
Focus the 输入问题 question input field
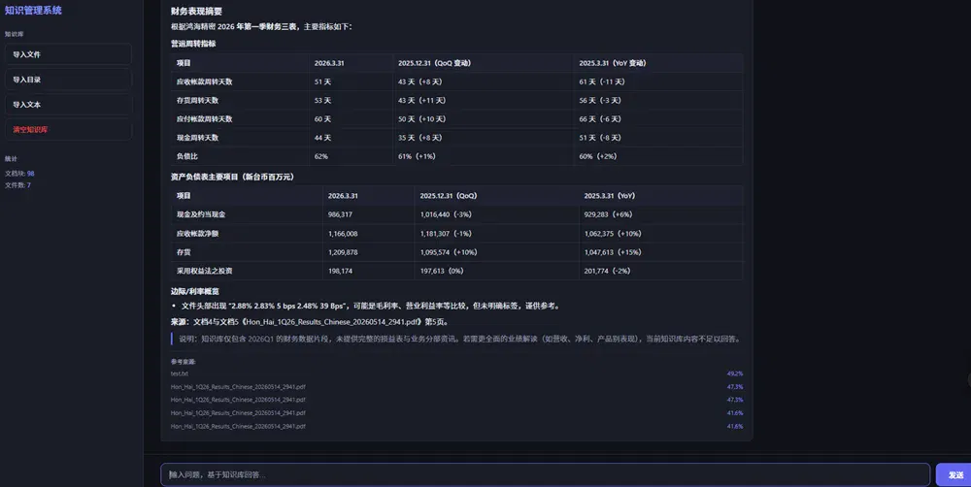tap(545, 474)
